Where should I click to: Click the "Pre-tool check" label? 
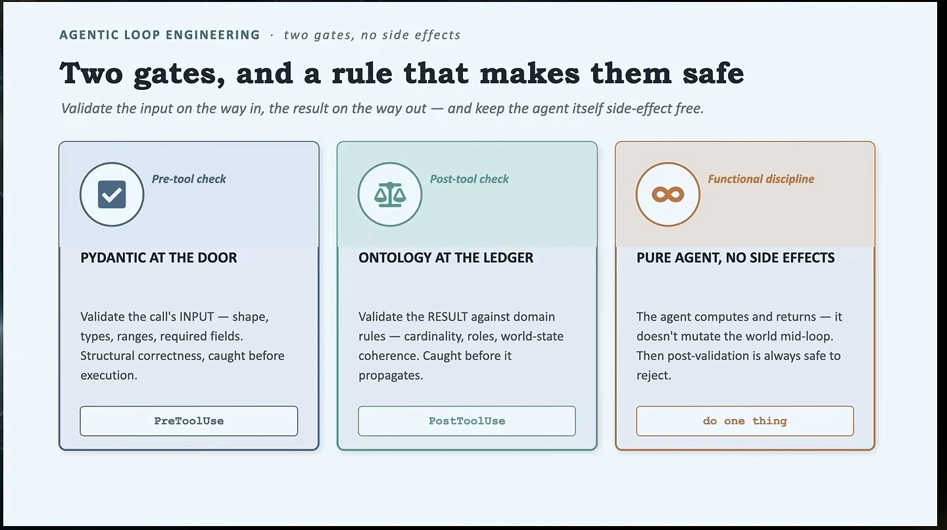[189, 179]
